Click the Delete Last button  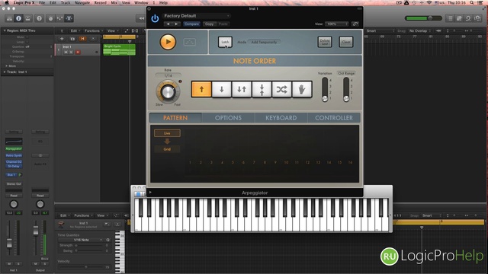[x=325, y=42]
